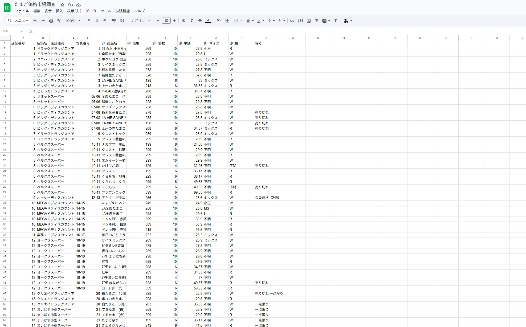Click the merge cells icon
Screen dimensions: 526x327
coord(236,21)
